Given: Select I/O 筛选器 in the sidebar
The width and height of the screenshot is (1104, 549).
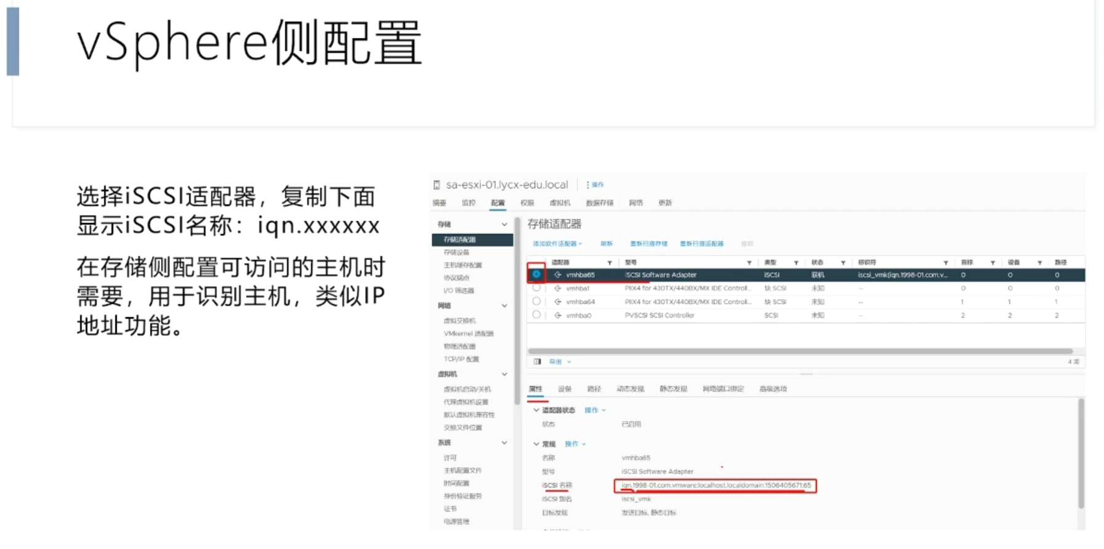Looking at the screenshot, I should 459,291.
